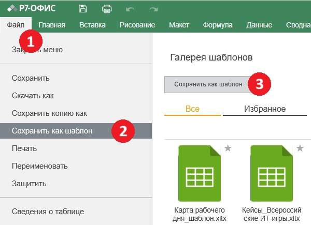Screen dimensions: 311x225
Task: Choose Сохранить in the file menu
Action: click(76, 78)
